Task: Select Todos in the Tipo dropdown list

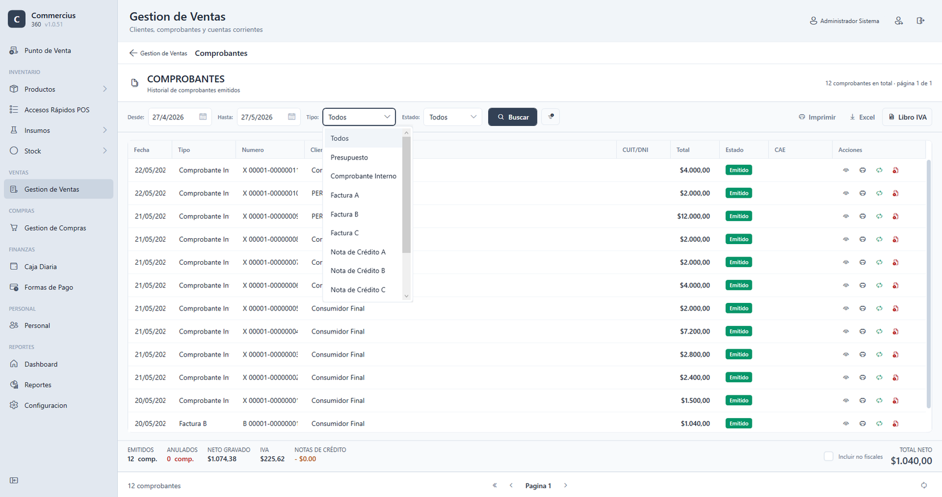Action: click(363, 138)
